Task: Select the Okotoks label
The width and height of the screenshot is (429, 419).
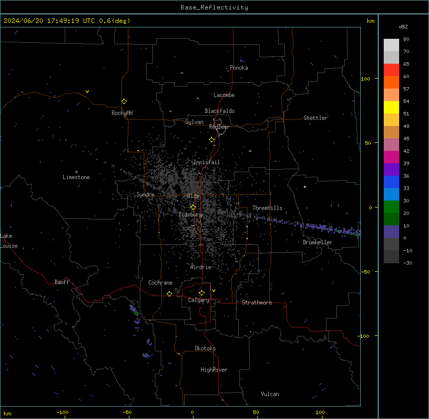Action: pyautogui.click(x=205, y=348)
